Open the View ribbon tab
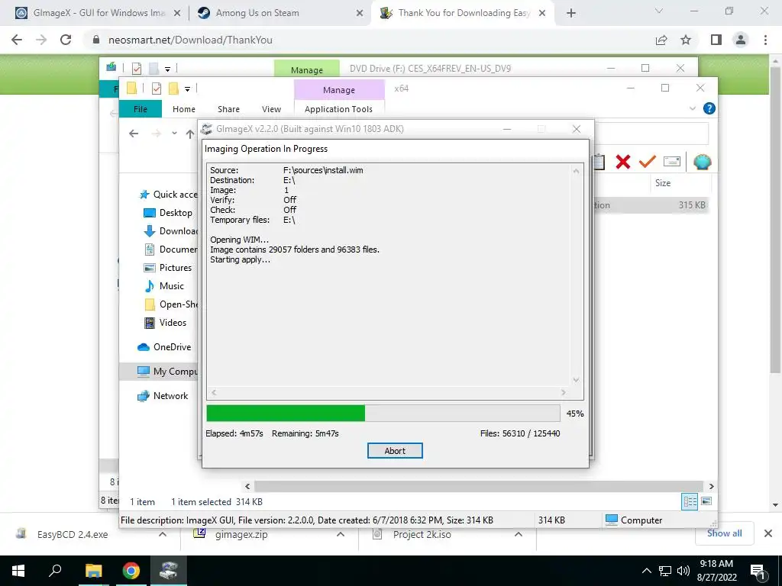Screen dimensions: 782x586 coord(271,108)
